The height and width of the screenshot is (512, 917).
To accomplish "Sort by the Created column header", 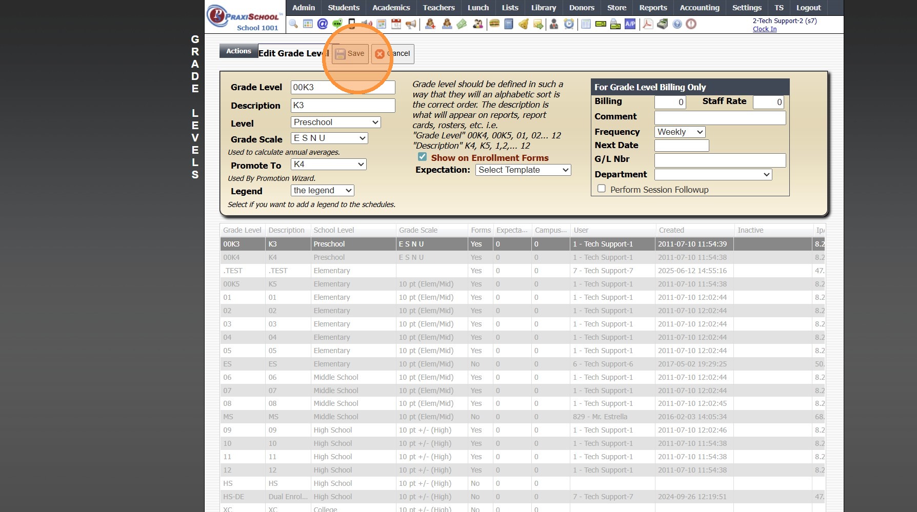I will [x=695, y=230].
